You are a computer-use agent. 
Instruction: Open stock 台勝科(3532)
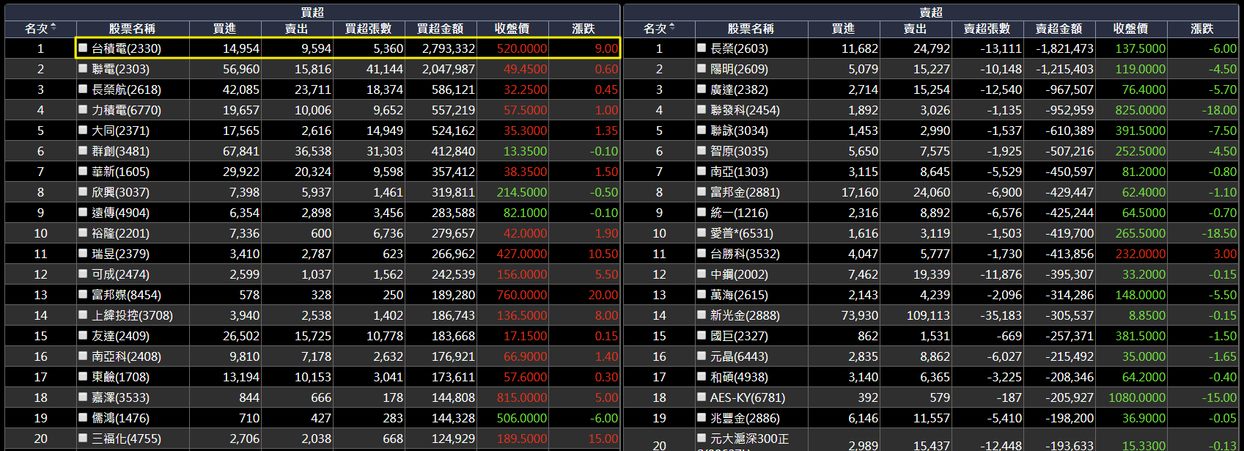point(745,254)
